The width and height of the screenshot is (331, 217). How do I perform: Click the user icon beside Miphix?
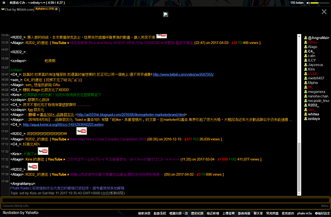point(306,83)
